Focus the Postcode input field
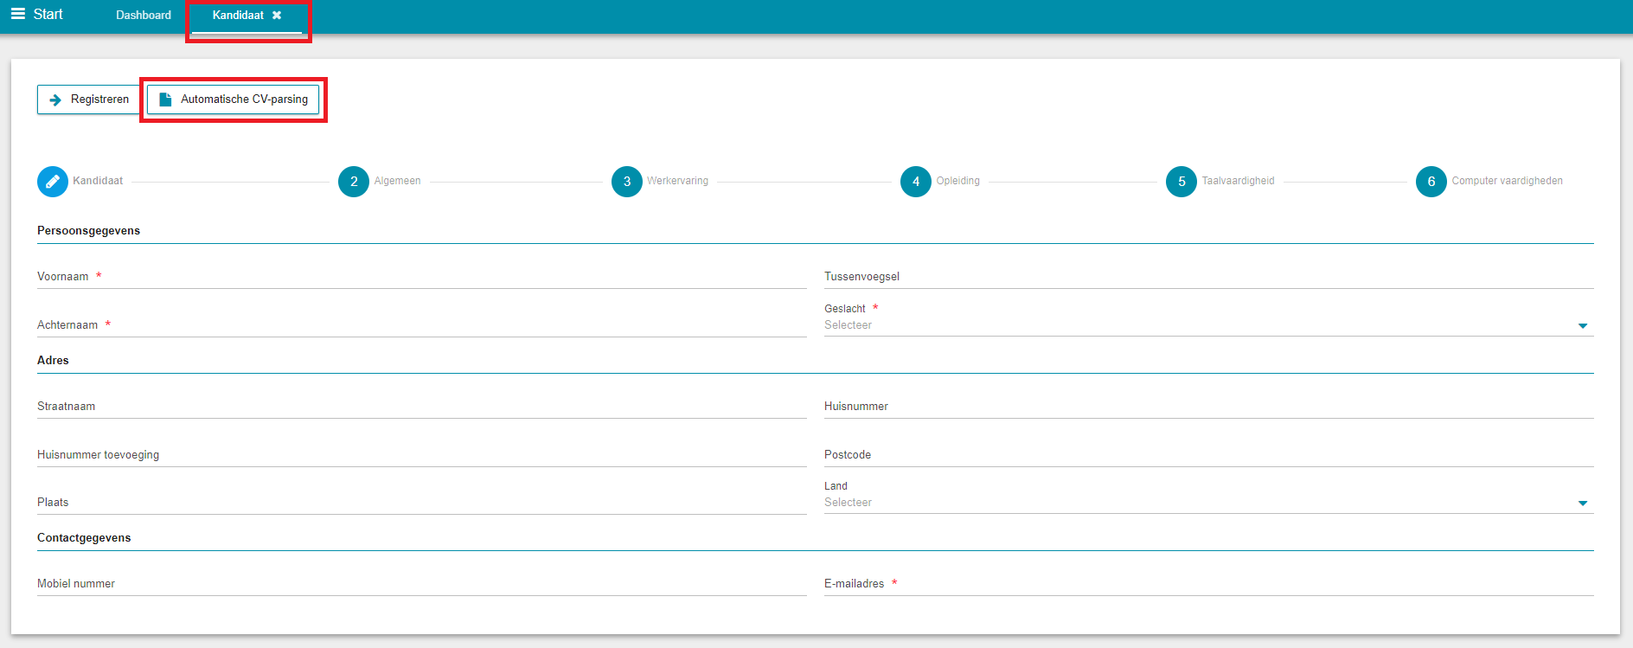 [1208, 455]
